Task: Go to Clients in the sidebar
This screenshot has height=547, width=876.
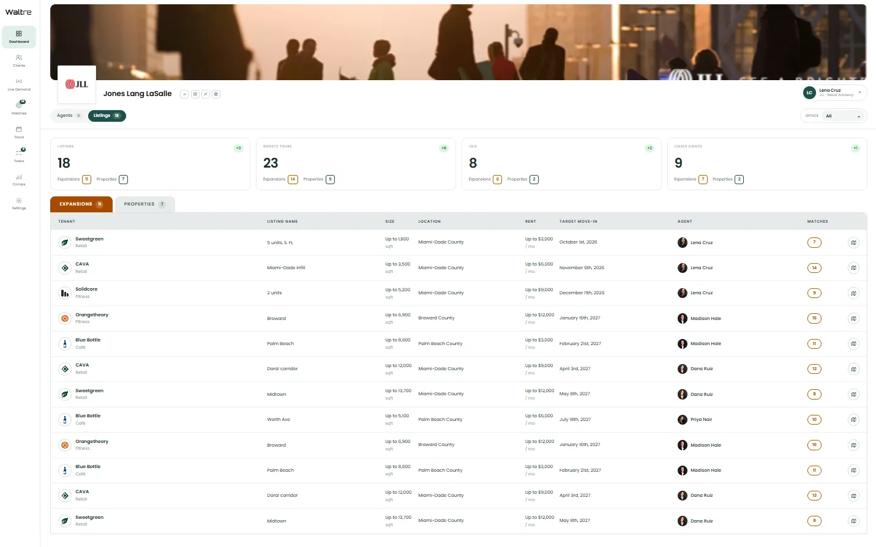Action: click(19, 61)
